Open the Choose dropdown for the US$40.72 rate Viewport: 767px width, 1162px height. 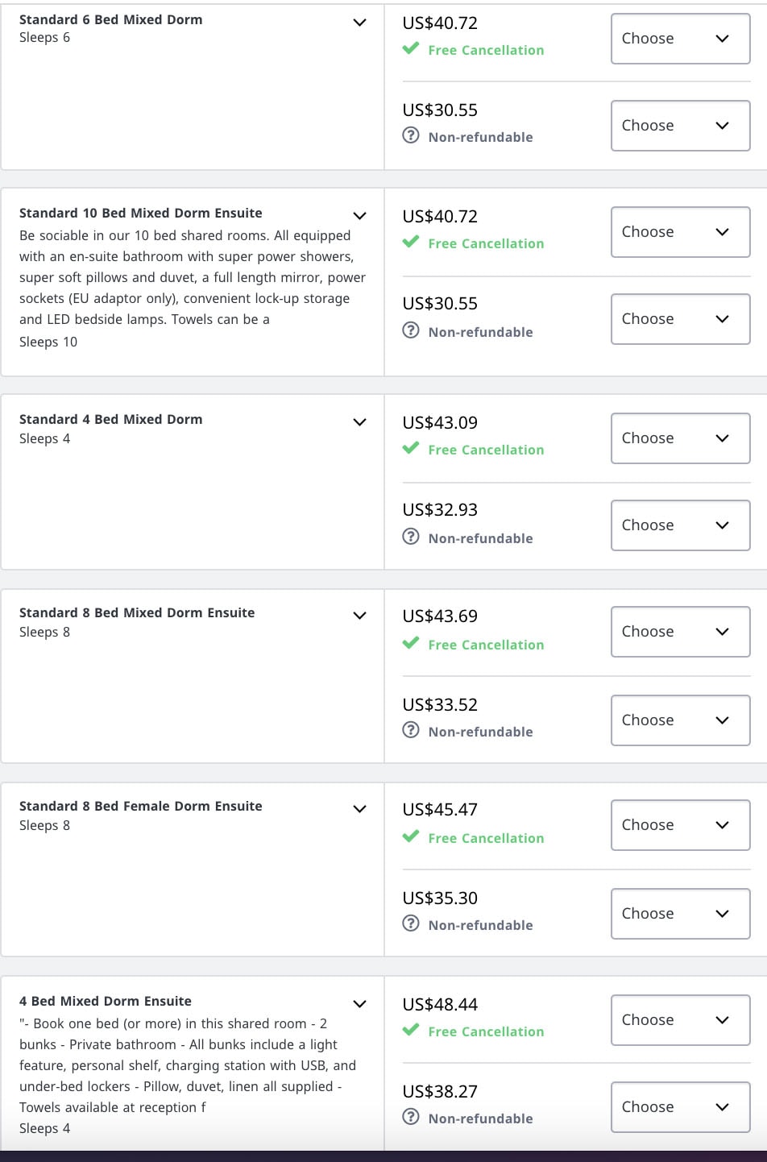click(680, 38)
